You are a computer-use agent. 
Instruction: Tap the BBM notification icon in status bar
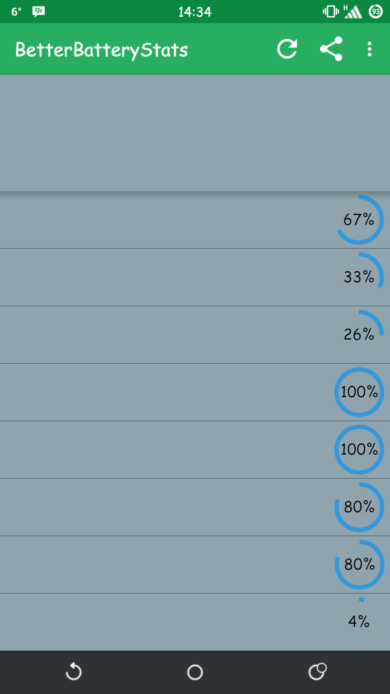(x=39, y=12)
